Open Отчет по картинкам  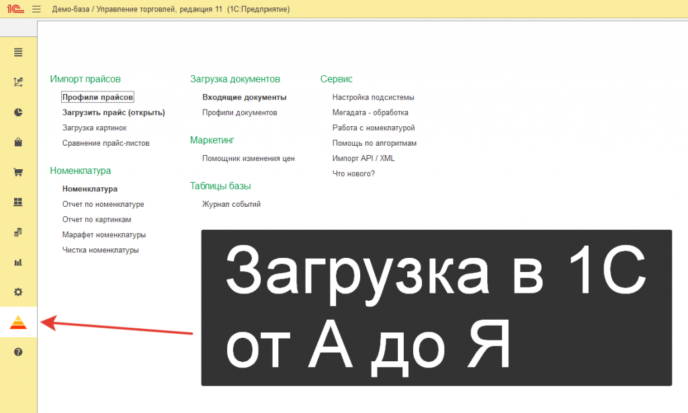(x=97, y=220)
